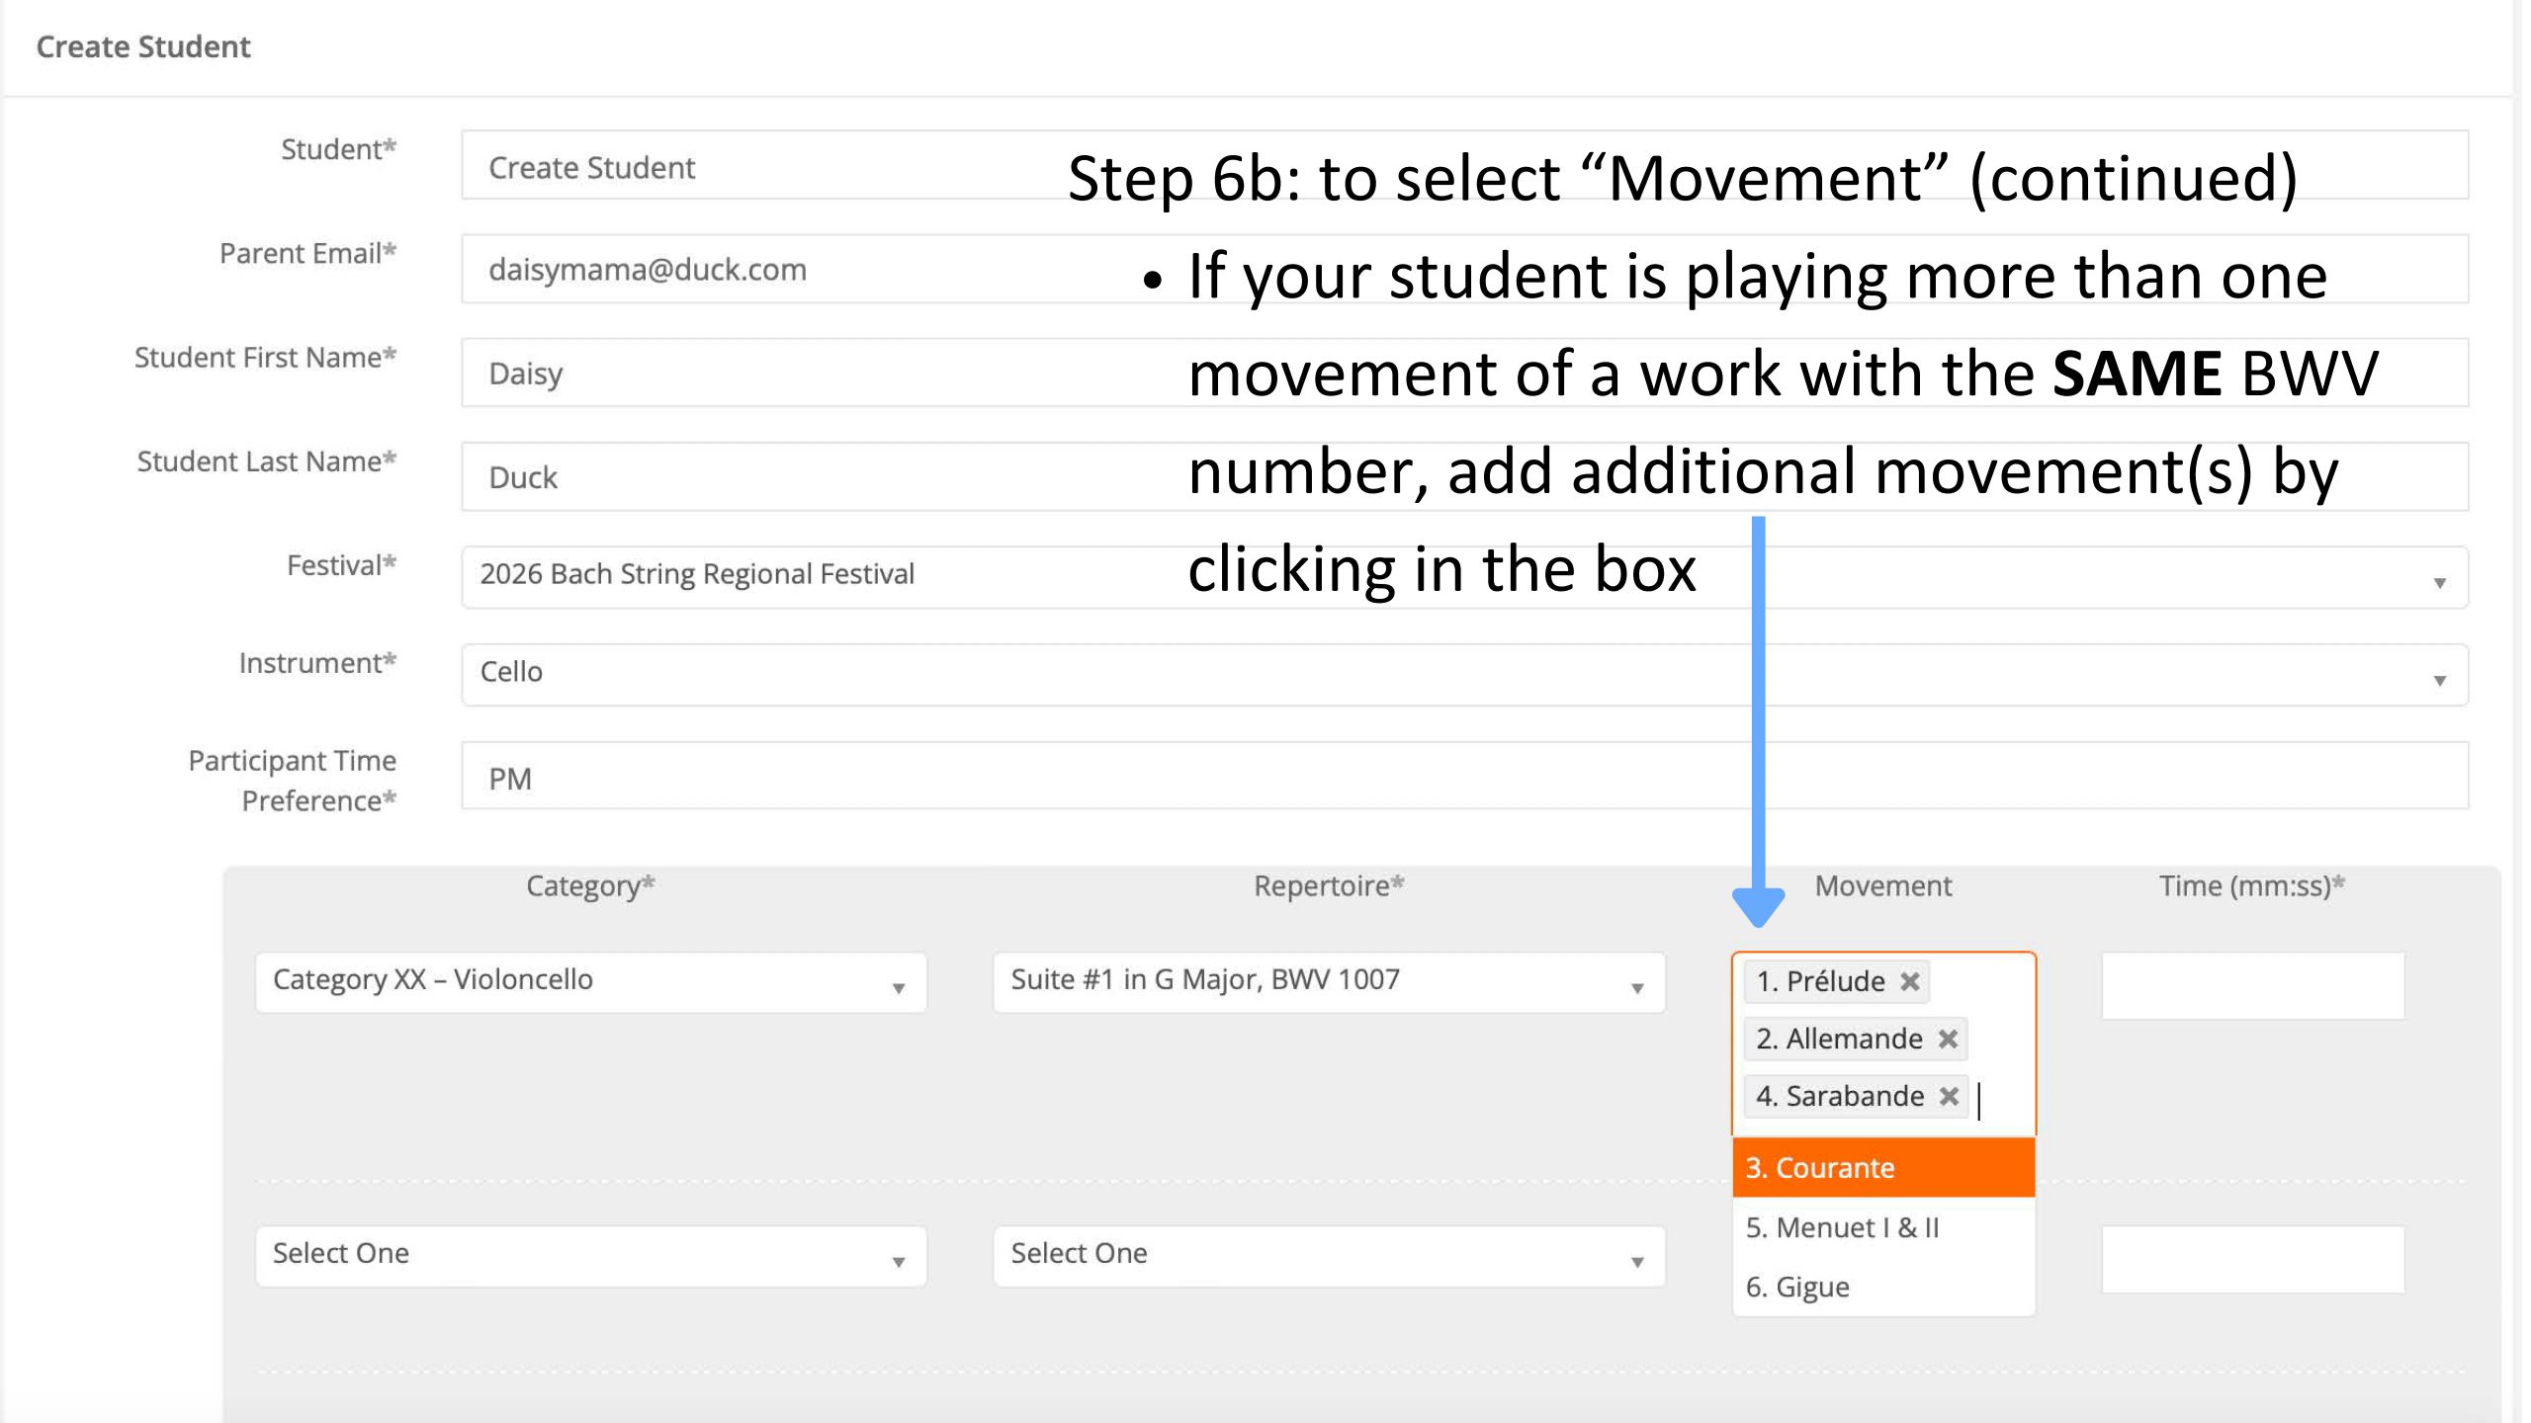Click inside Movement box after Sarabande tag
Image resolution: width=2531 pixels, height=1423 pixels.
[2002, 1098]
